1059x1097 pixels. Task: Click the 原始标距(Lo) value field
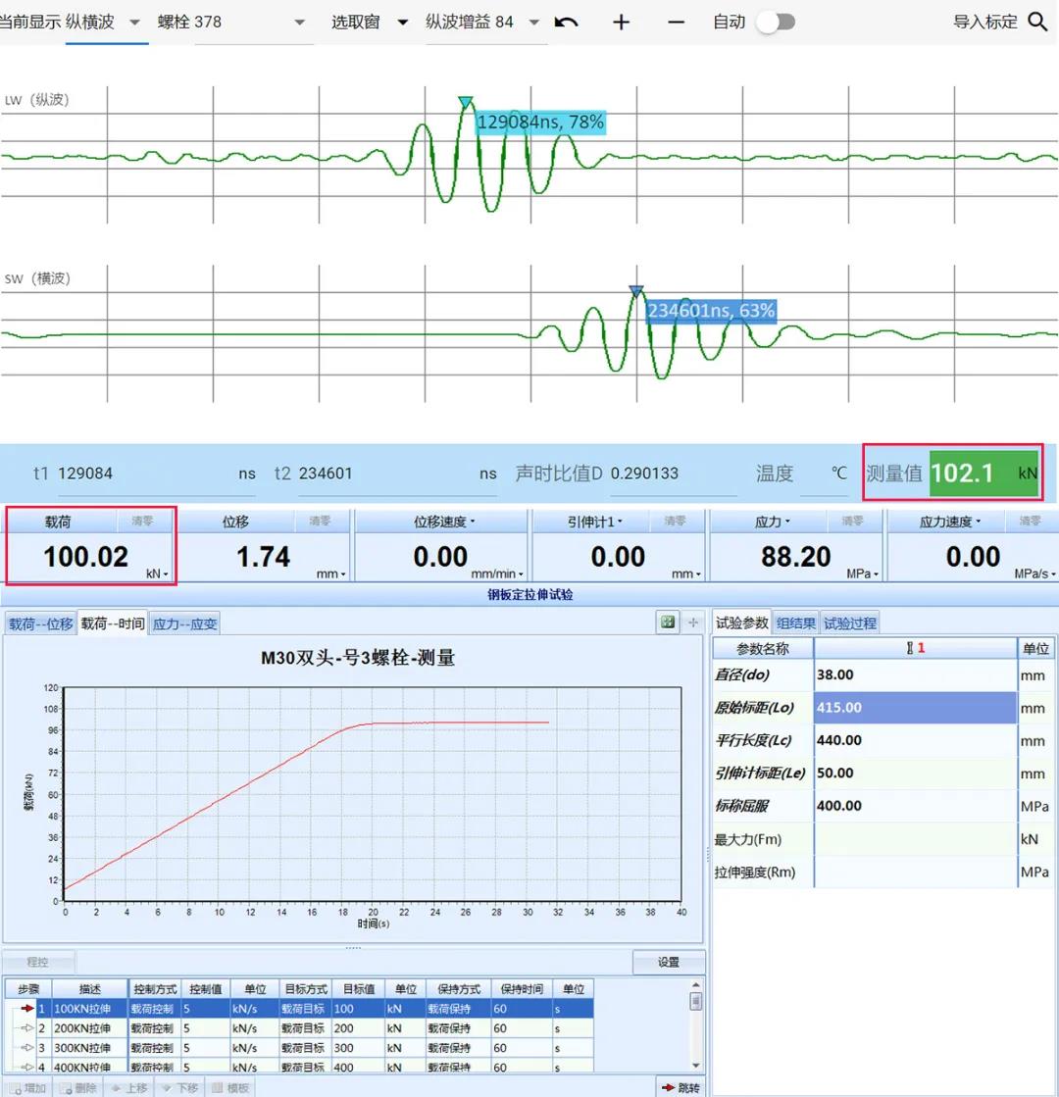click(x=914, y=708)
